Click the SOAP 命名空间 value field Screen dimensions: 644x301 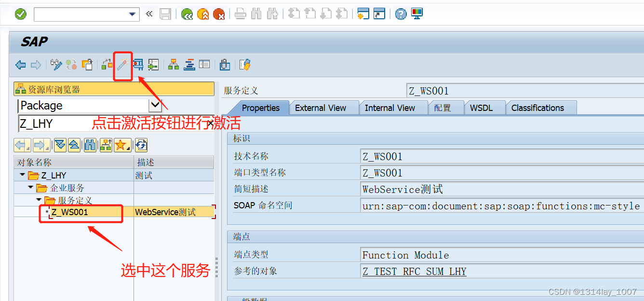click(x=502, y=205)
